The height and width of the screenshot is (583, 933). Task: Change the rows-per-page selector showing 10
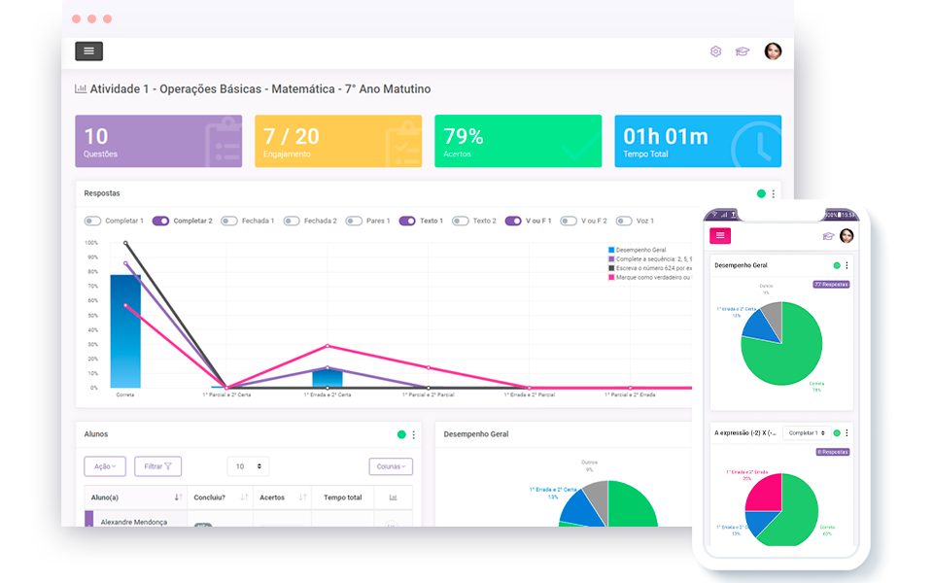(x=248, y=466)
